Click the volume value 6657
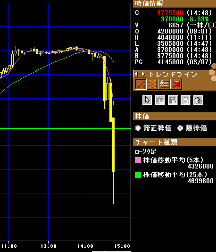The width and height of the screenshot is (216, 252). [x=176, y=25]
